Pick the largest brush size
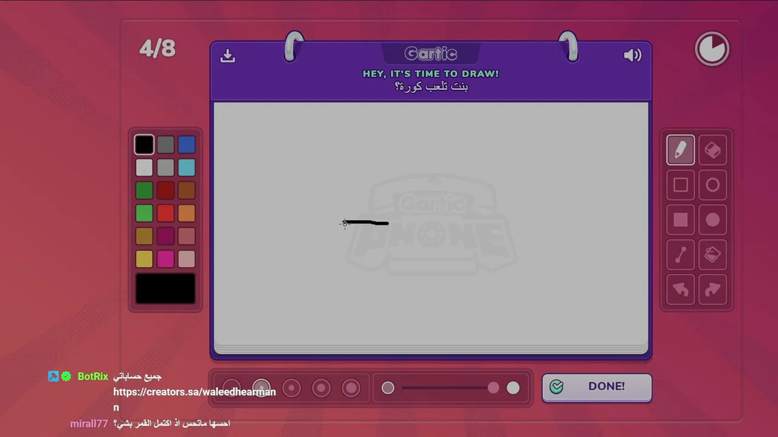 [351, 388]
